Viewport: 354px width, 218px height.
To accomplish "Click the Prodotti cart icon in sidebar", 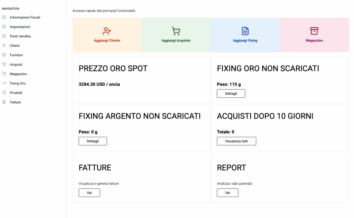I will pyautogui.click(x=4, y=93).
